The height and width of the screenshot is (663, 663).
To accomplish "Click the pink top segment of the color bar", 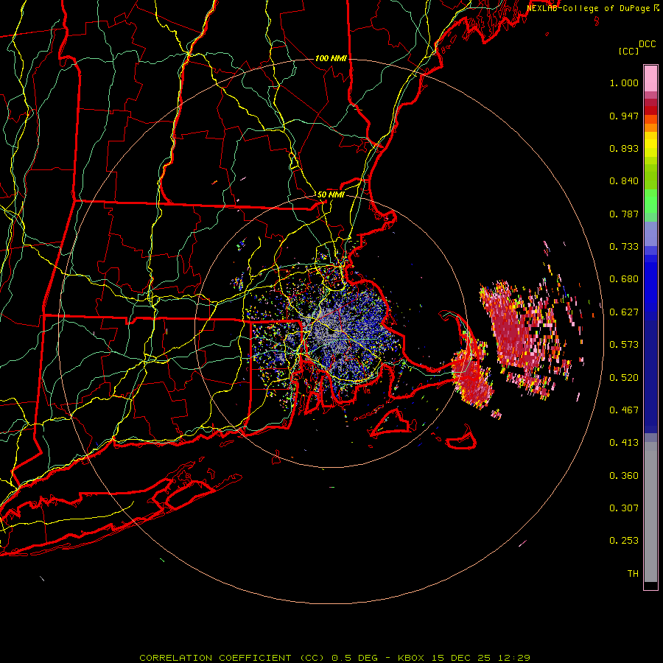I will tap(650, 78).
